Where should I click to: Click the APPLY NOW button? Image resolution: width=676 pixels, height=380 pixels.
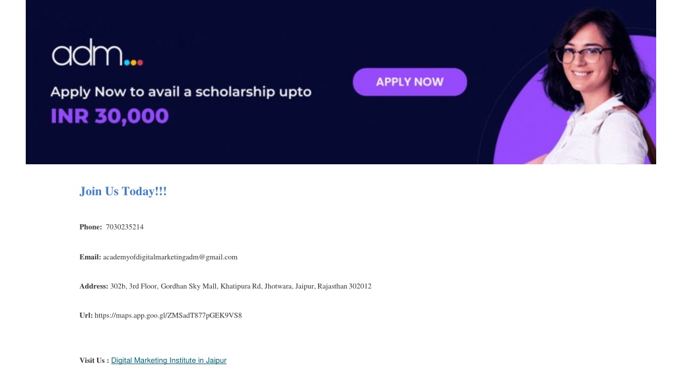click(409, 82)
